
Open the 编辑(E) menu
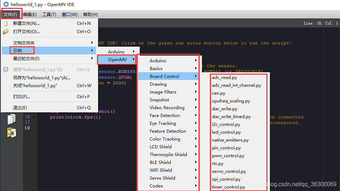pyautogui.click(x=30, y=15)
